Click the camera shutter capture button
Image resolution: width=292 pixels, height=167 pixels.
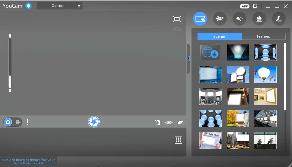click(94, 122)
